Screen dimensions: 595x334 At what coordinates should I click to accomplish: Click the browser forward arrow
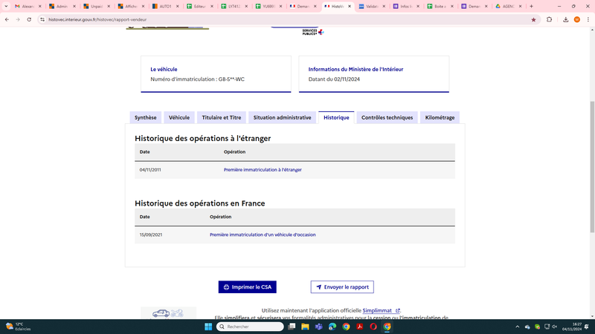(18, 19)
